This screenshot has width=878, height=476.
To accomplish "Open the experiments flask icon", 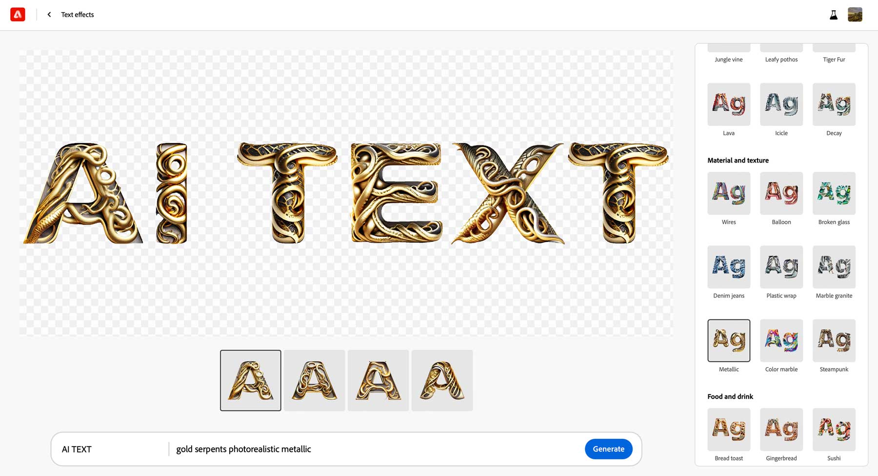I will (x=833, y=15).
